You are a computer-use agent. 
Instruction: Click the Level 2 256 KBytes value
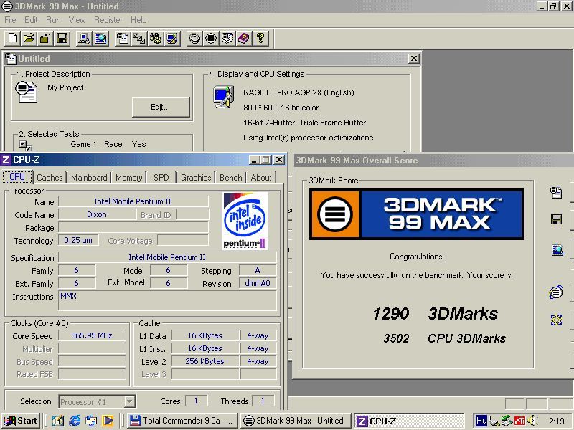tap(204, 362)
